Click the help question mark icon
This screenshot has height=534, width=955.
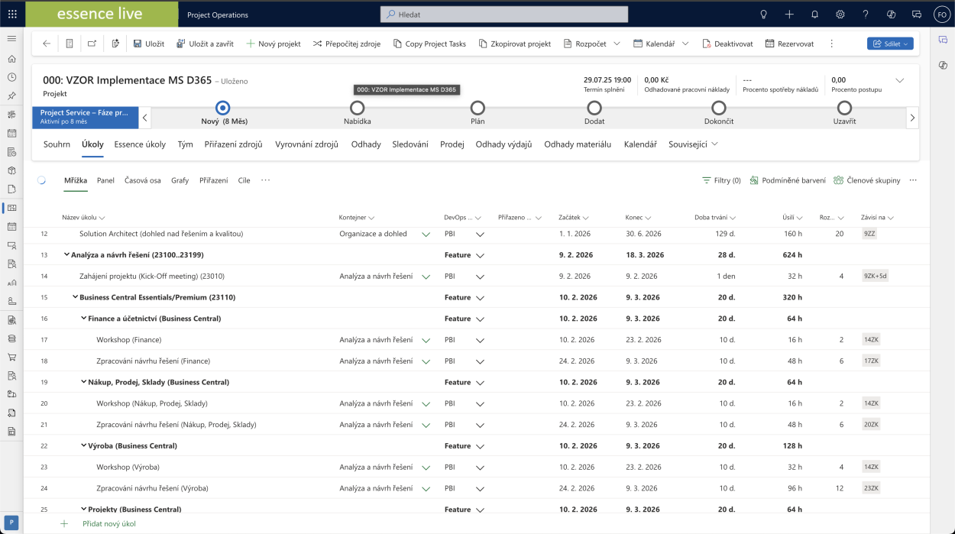[865, 15]
